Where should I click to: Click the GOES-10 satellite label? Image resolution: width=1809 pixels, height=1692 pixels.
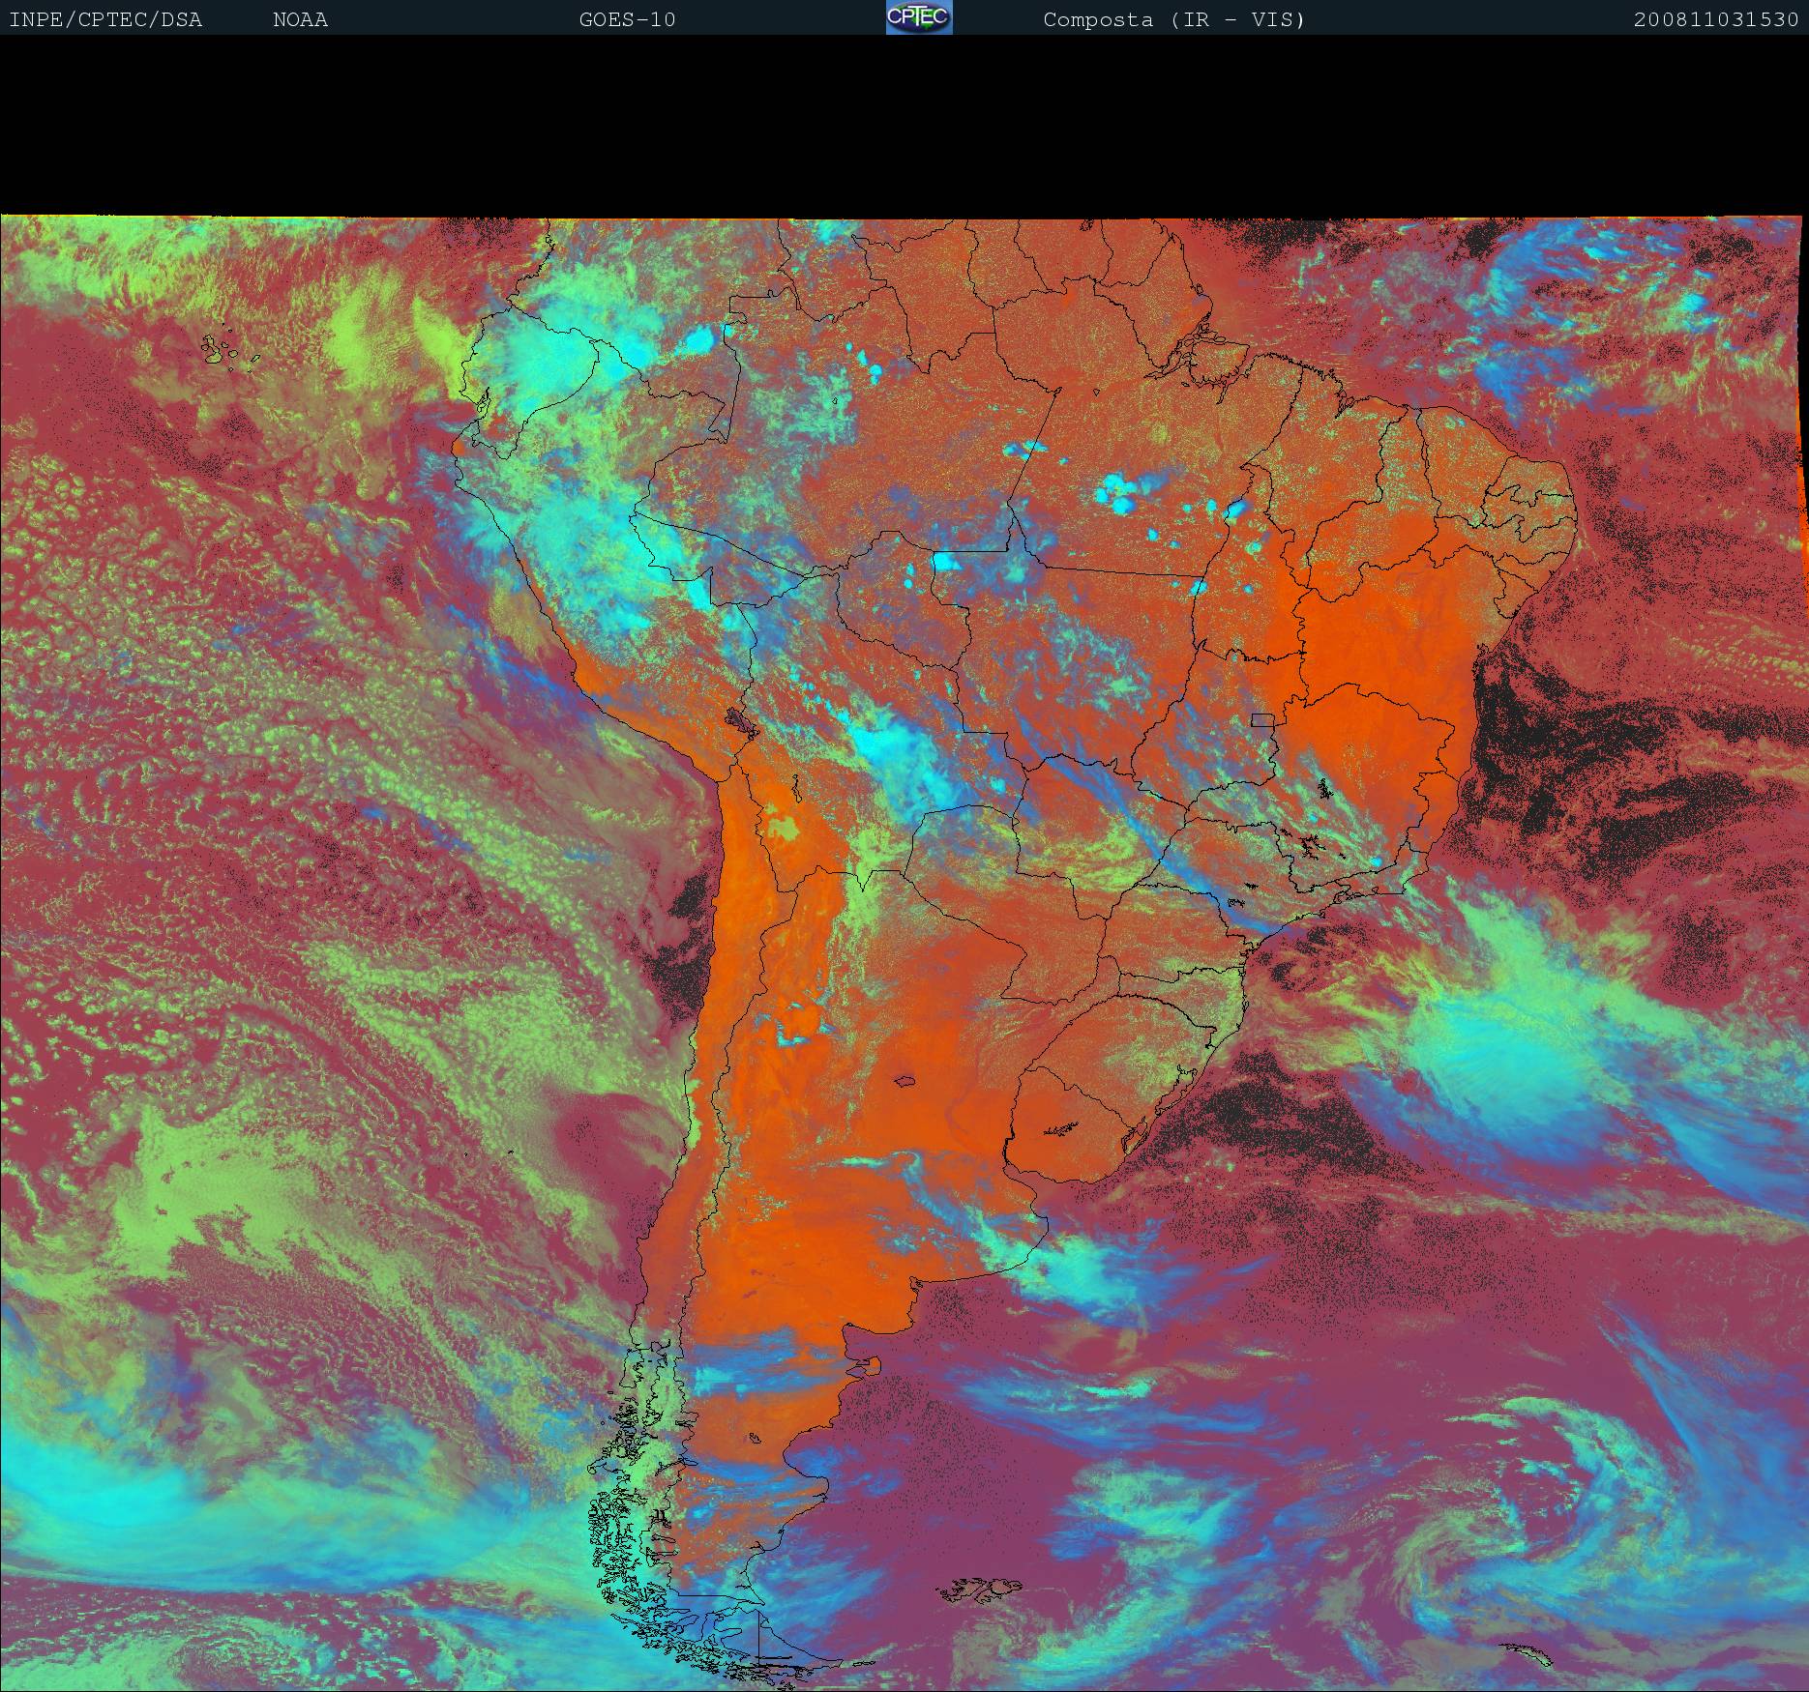627,19
